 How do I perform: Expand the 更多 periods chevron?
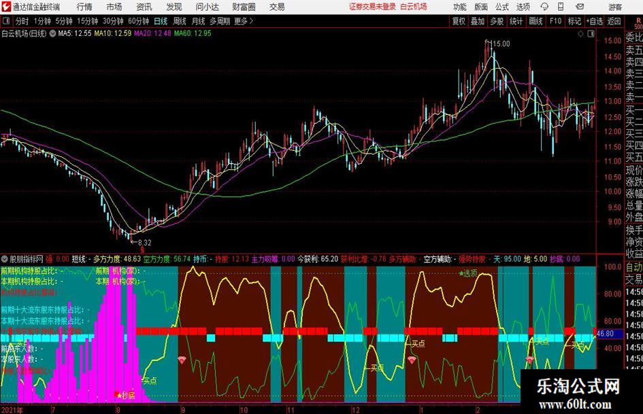251,21
